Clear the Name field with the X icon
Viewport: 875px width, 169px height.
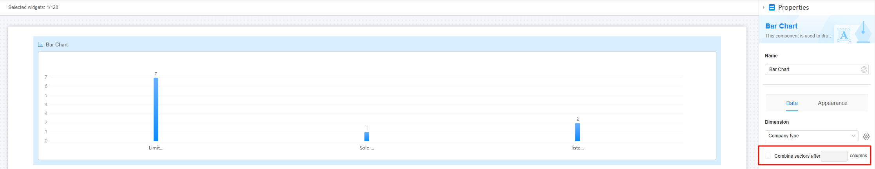tap(864, 69)
